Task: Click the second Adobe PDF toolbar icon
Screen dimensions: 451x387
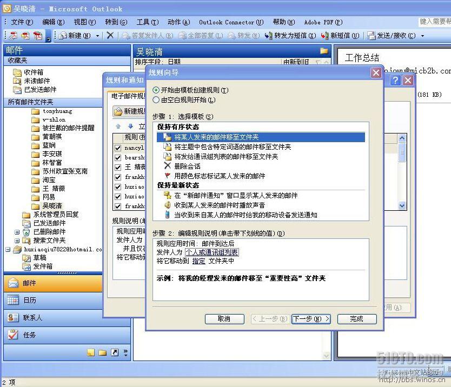Action: point(25,36)
